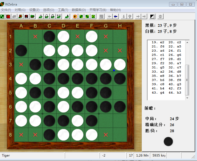The height and width of the screenshot is (161, 197).
Task: Open the 开局学习(B) menu
Action: pos(98,10)
